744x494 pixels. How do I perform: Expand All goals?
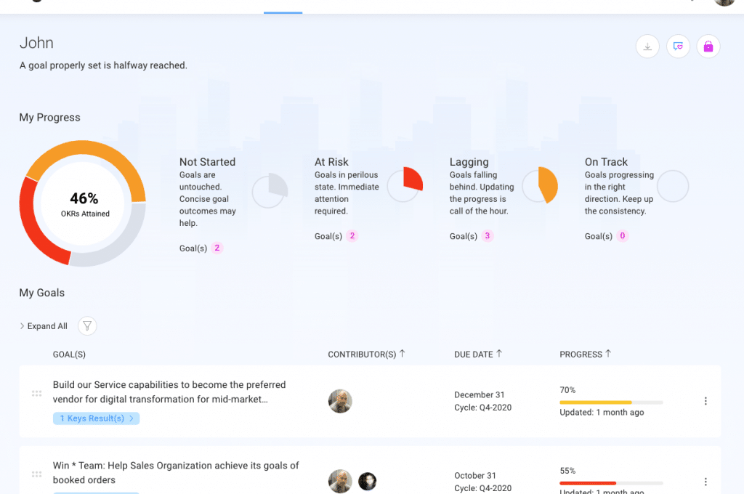tap(44, 326)
